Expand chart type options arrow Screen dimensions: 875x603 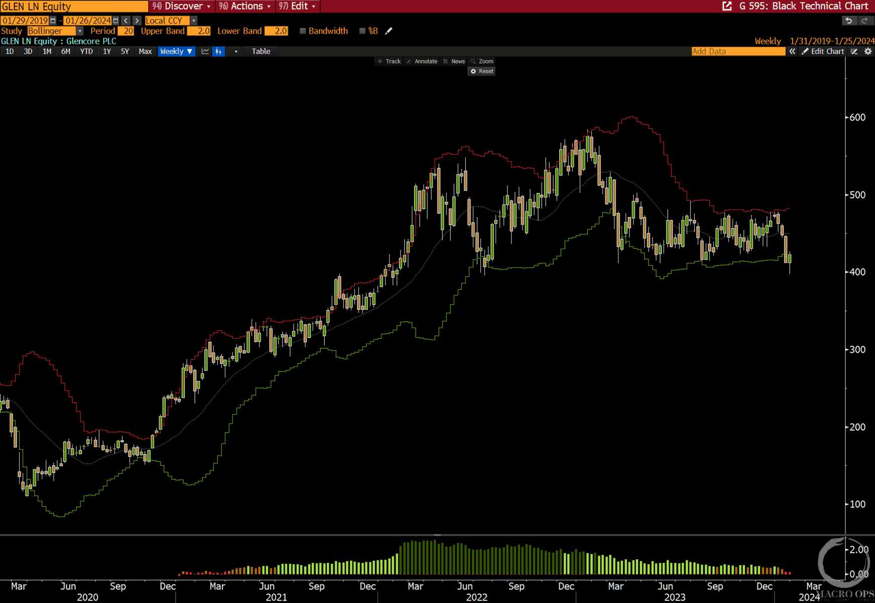click(236, 51)
